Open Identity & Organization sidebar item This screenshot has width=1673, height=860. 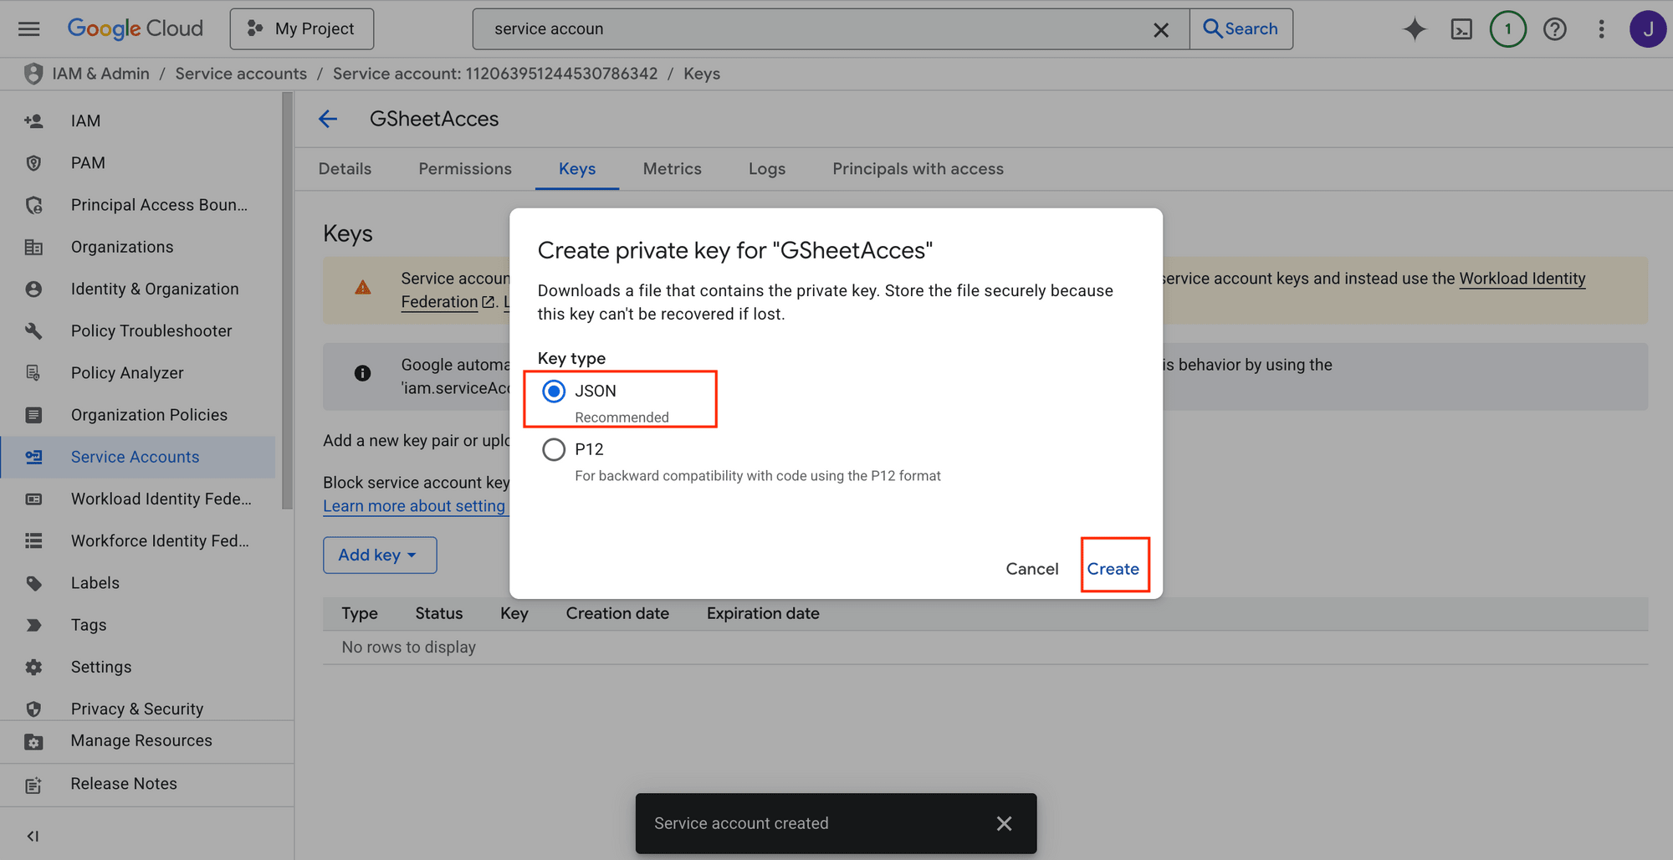(x=138, y=289)
